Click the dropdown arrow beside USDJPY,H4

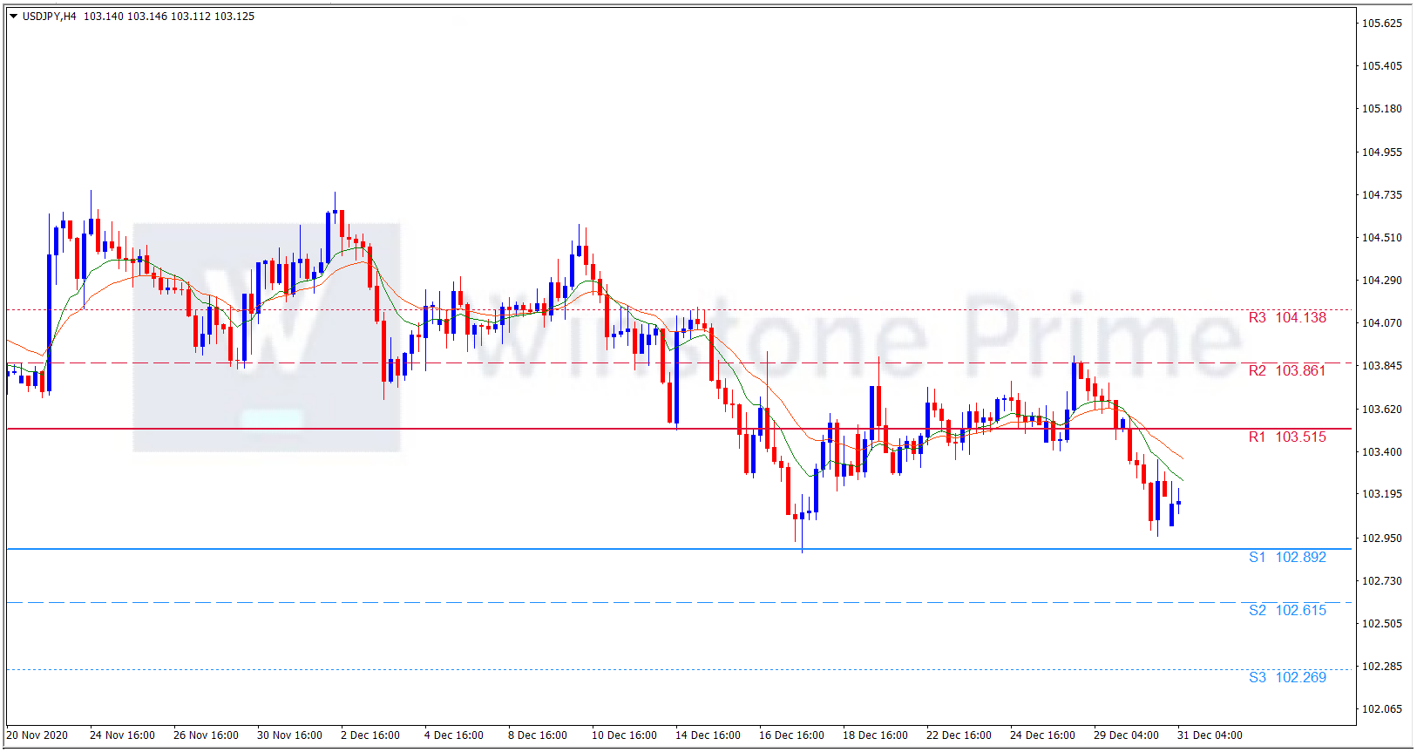click(x=13, y=17)
